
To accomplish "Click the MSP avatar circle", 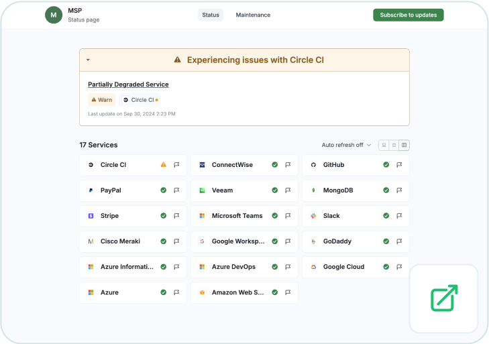I will (54, 15).
